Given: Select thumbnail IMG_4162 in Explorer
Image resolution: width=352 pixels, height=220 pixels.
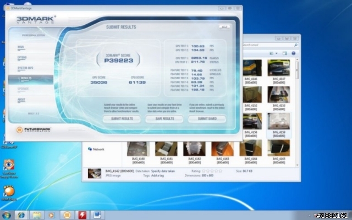Looking at the screenshot, I should 194,148.
